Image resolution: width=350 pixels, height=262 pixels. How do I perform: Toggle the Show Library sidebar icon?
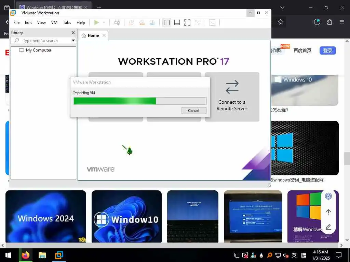tap(167, 23)
